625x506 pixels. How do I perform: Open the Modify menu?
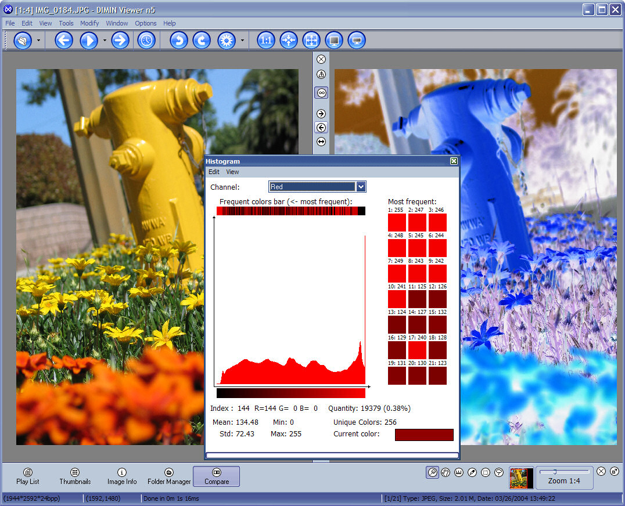[x=89, y=23]
